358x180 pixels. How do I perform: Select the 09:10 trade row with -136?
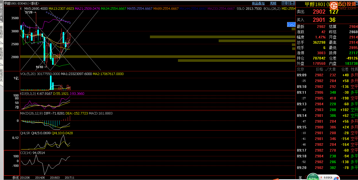click(x=327, y=87)
